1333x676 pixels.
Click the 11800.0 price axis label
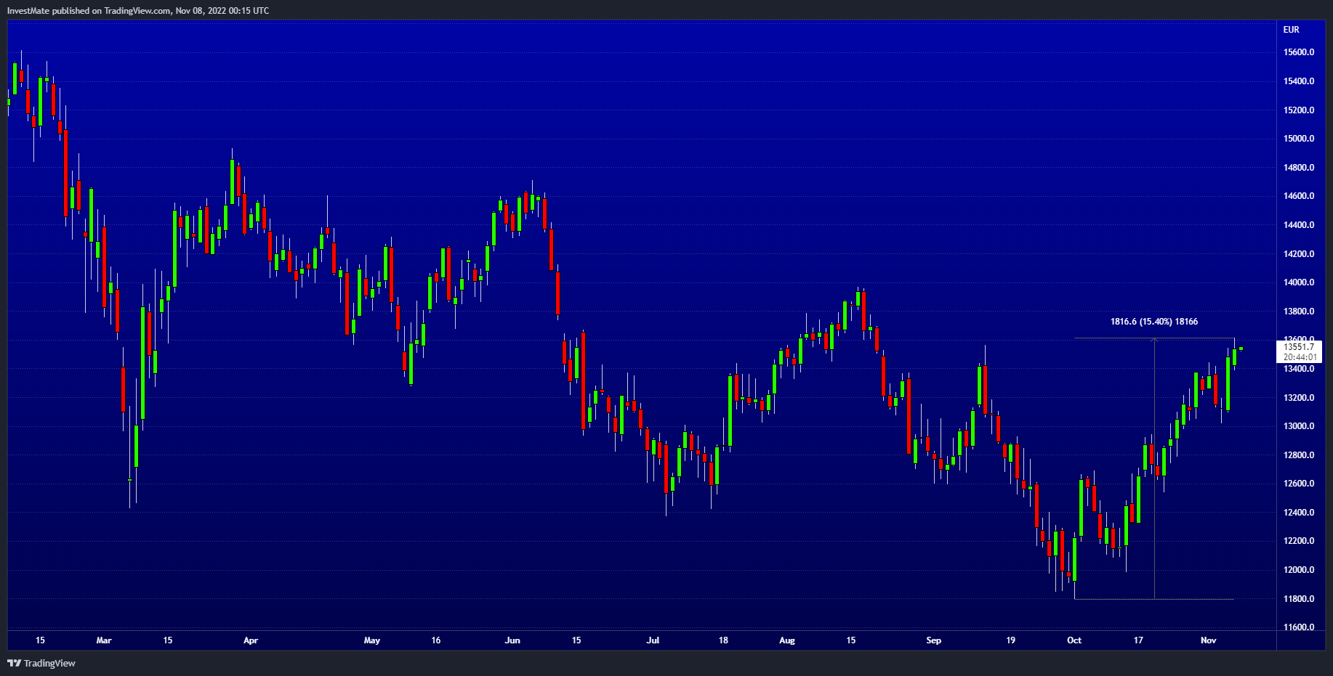click(x=1299, y=599)
